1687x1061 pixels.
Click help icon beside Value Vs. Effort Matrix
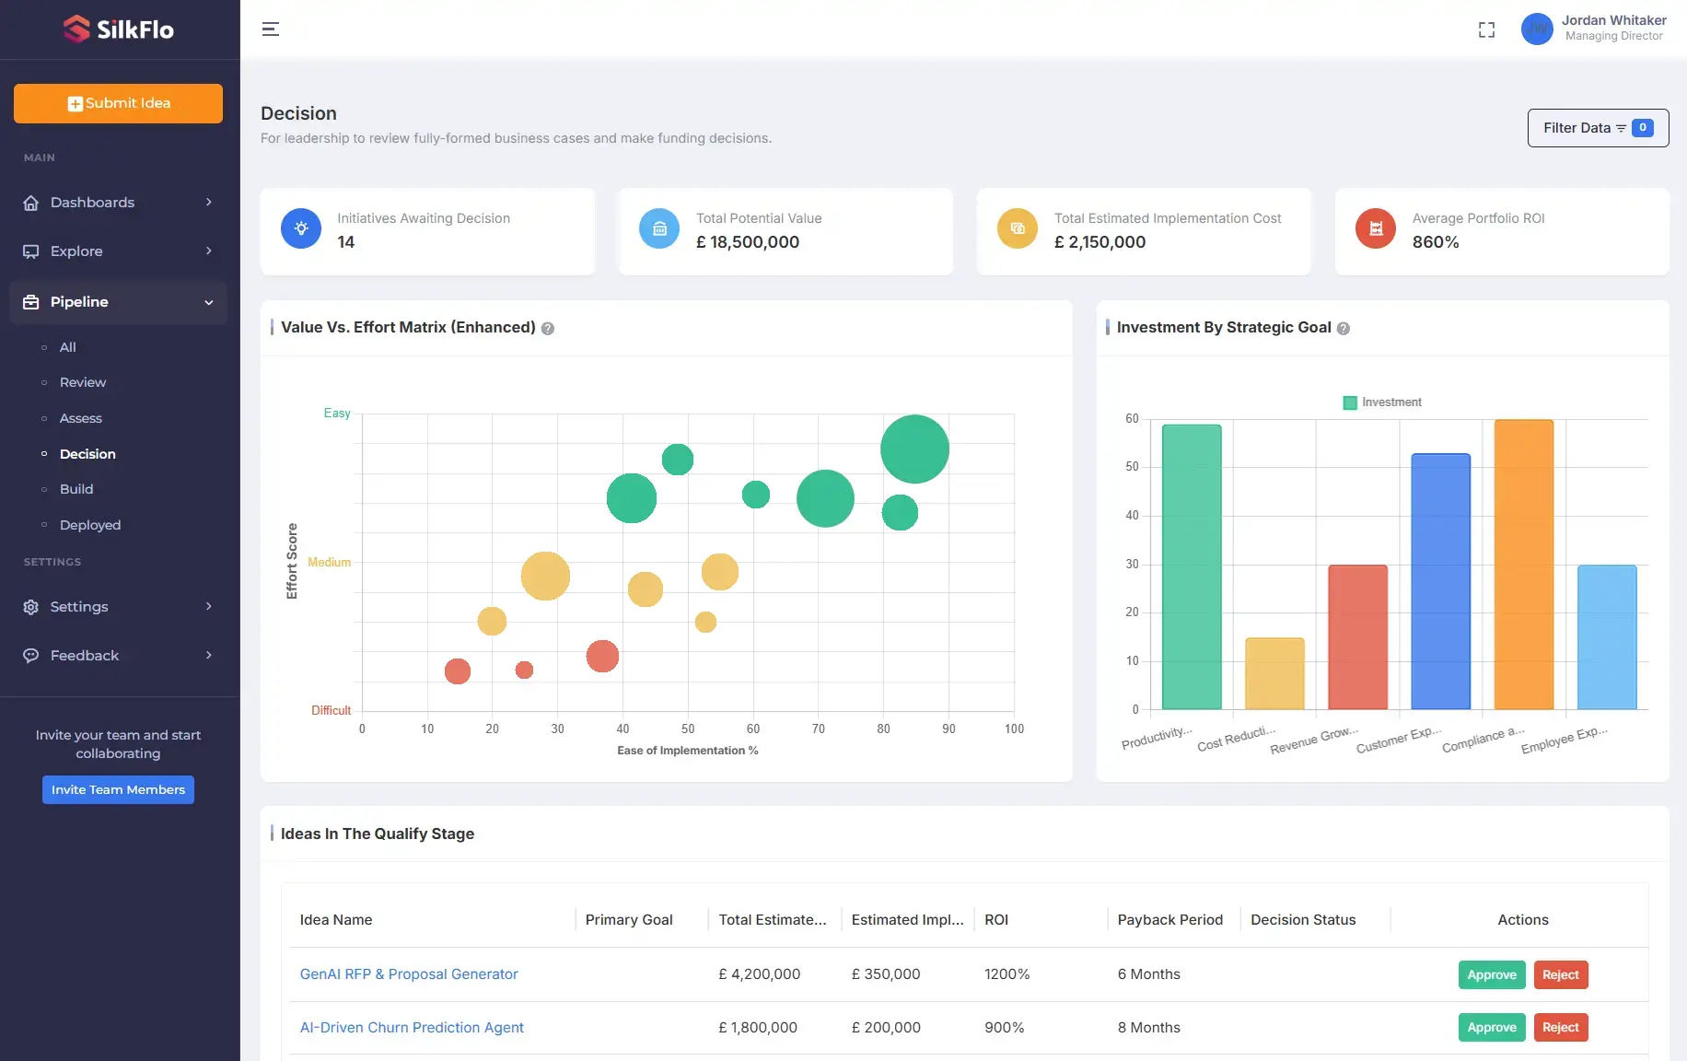[548, 329]
